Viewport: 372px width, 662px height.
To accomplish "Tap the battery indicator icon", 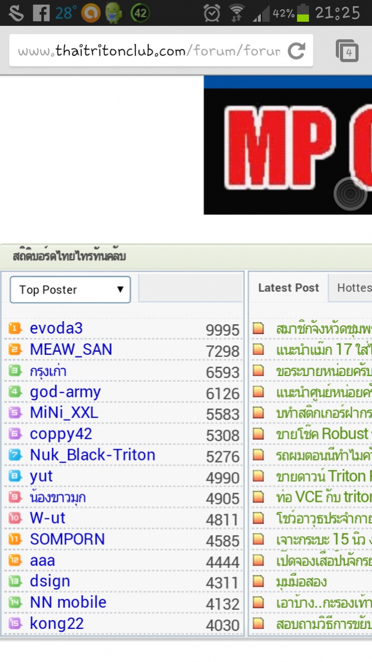I will click(303, 13).
